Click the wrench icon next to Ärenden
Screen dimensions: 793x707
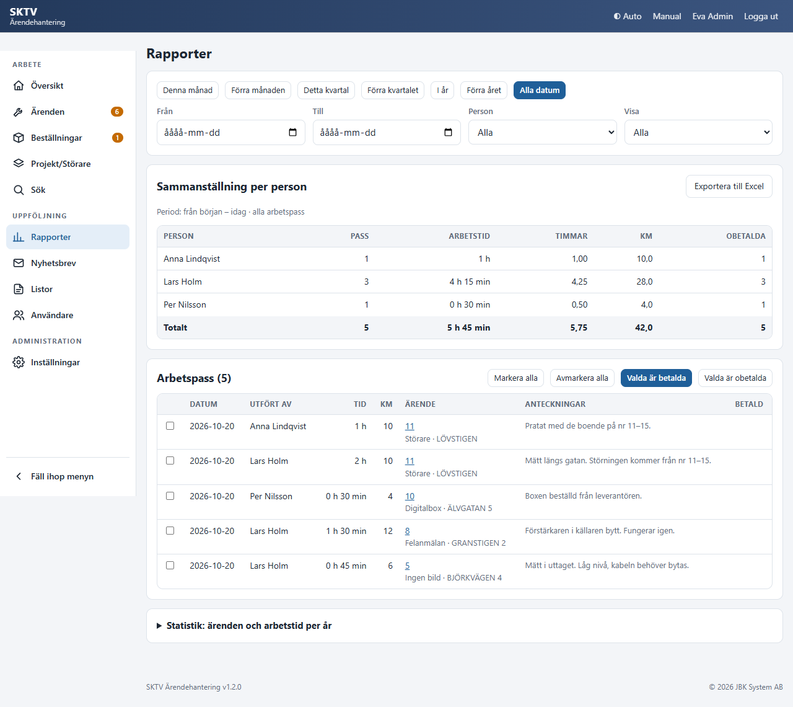19,112
